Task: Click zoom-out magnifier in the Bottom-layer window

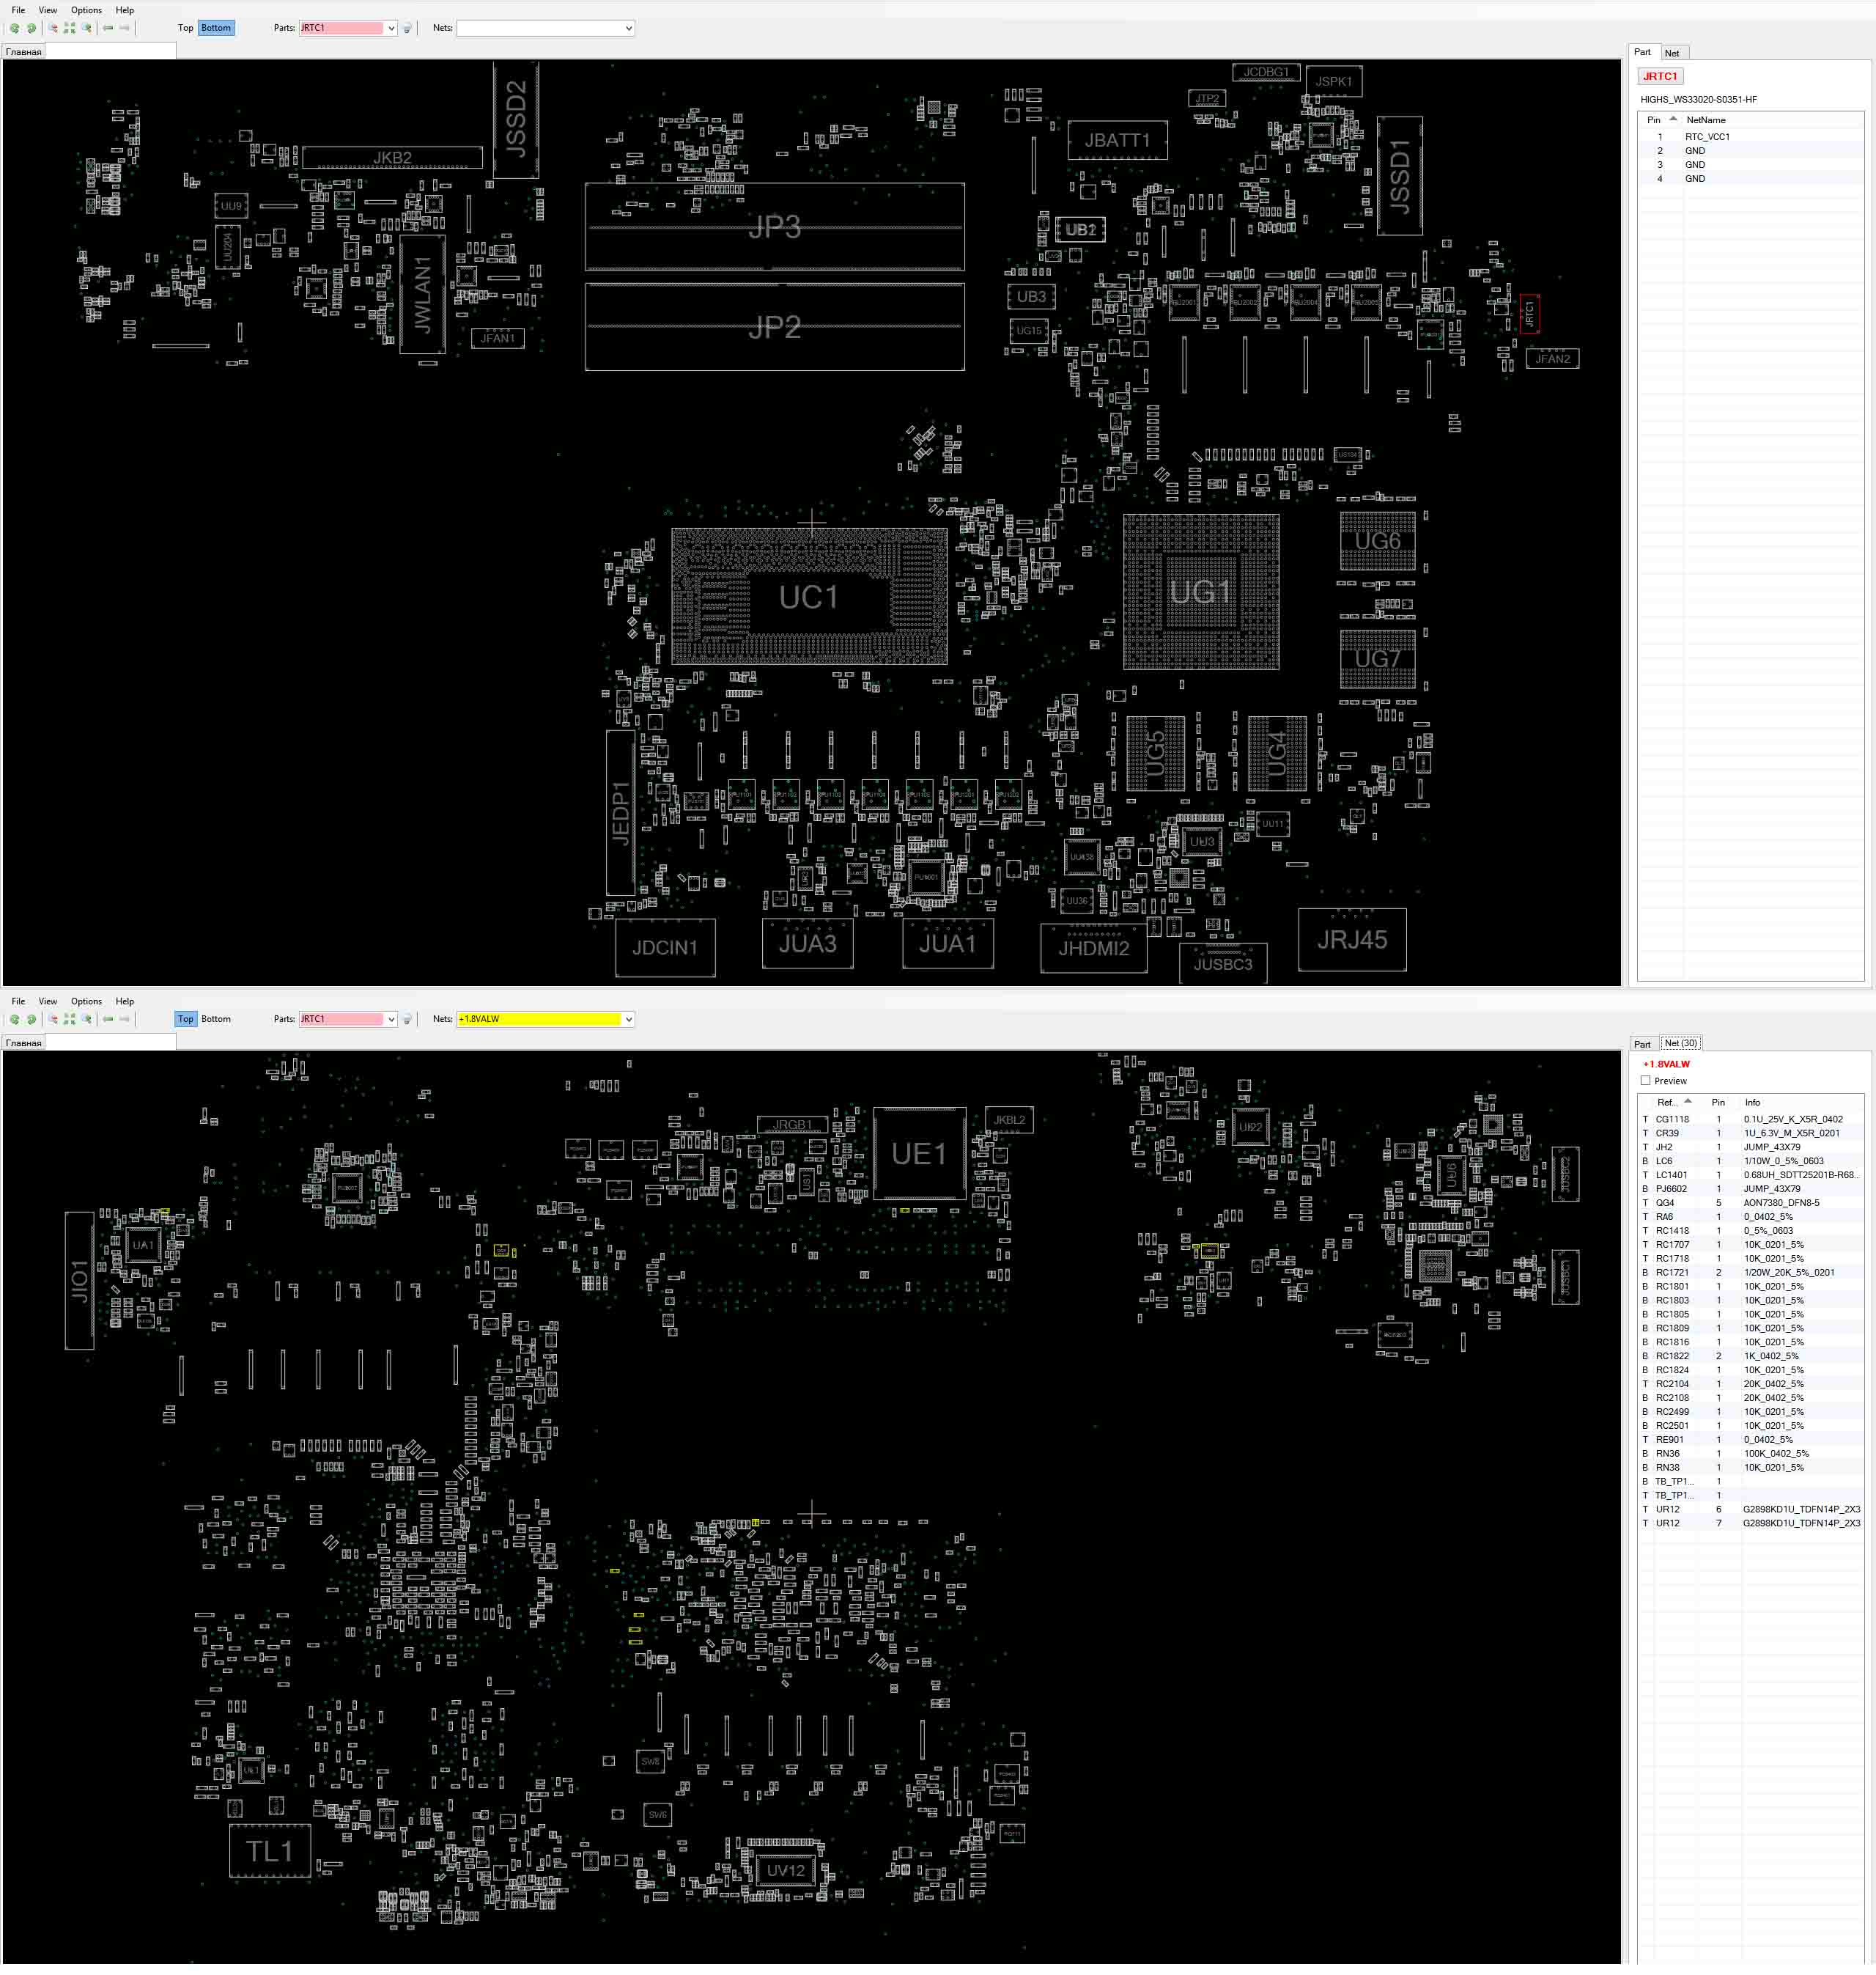Action: click(53, 28)
